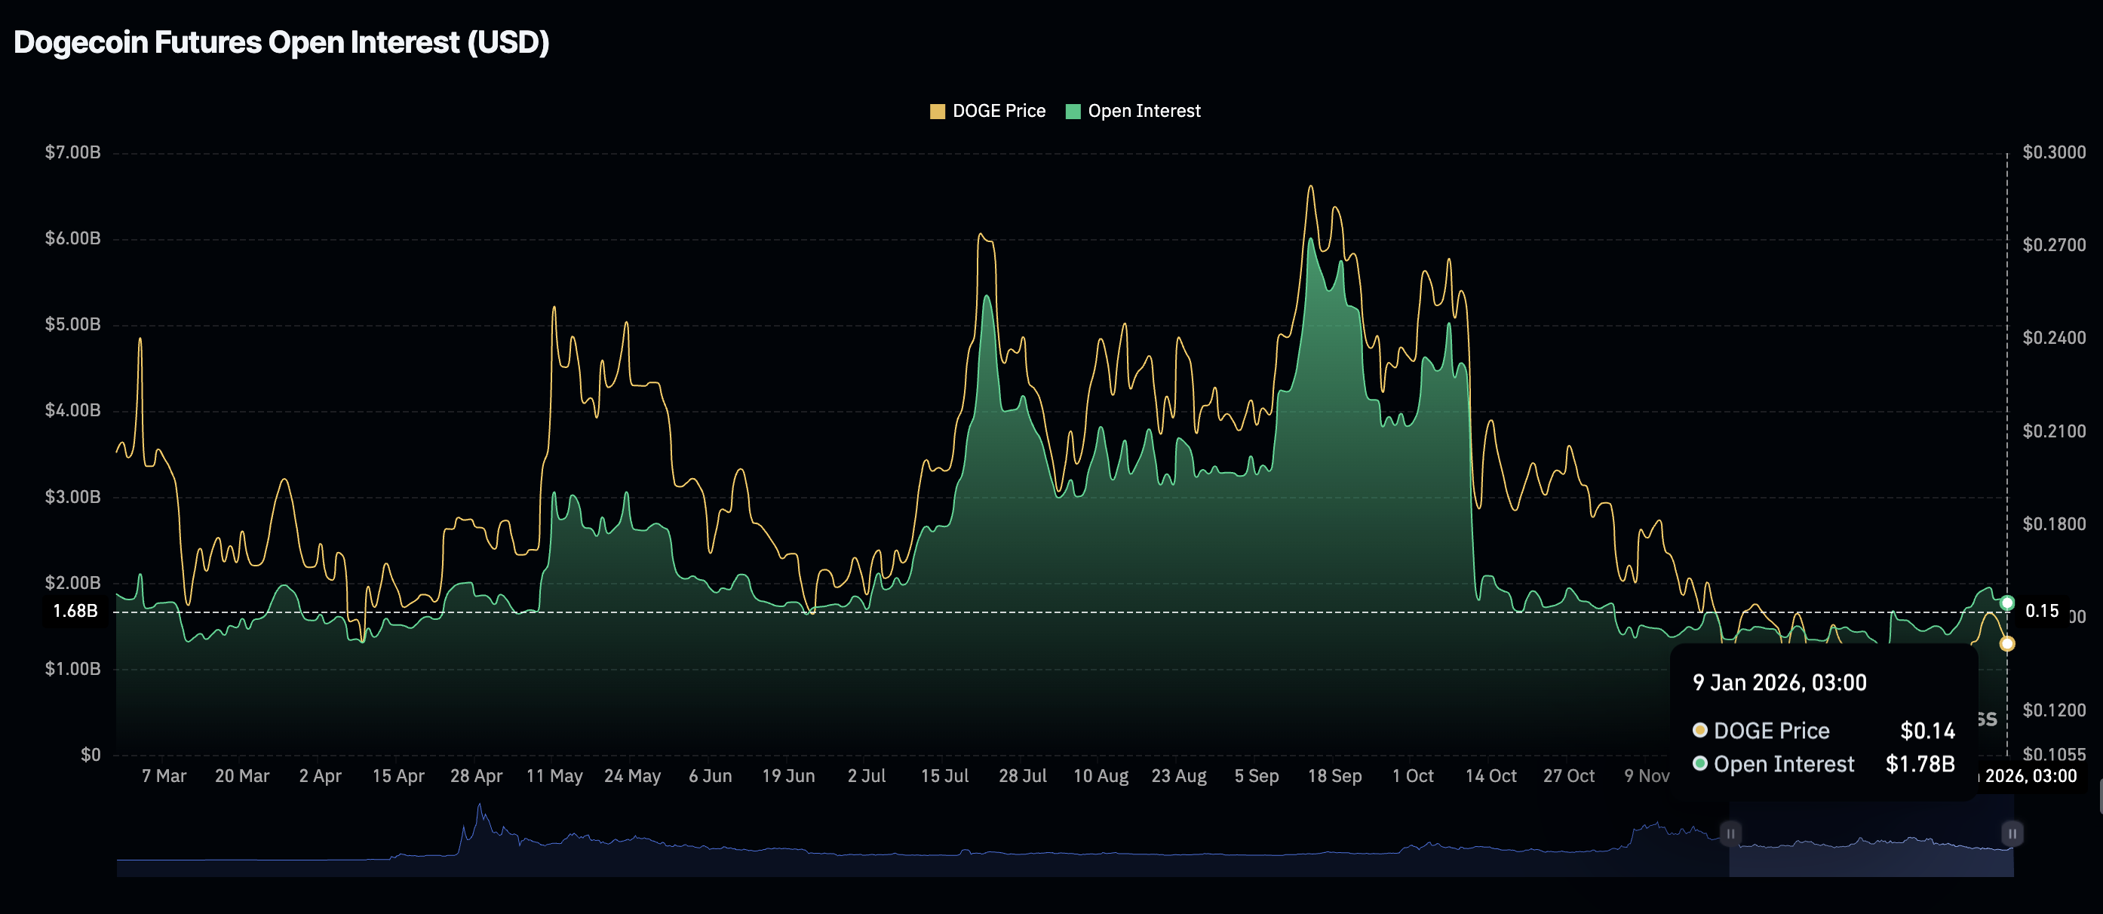
Task: Select the 1.68B axis value label
Action: 75,610
